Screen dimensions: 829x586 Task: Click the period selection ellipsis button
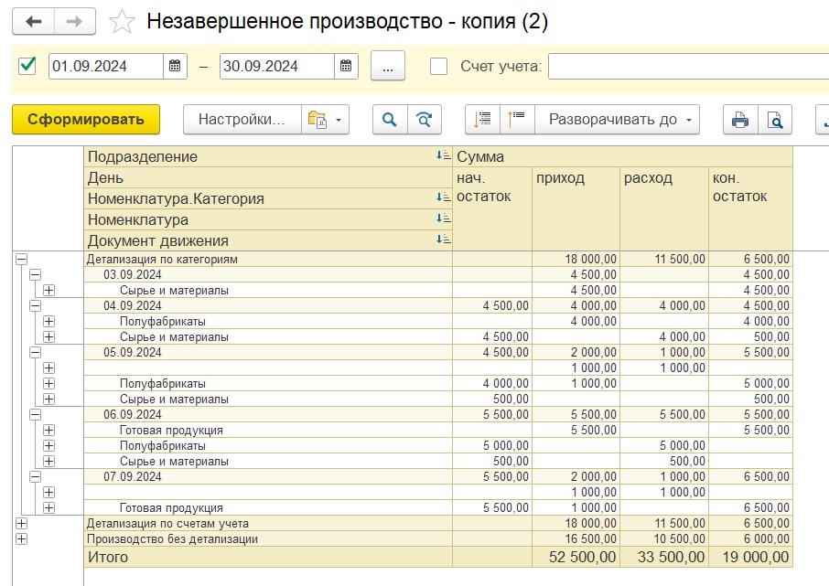click(x=388, y=66)
